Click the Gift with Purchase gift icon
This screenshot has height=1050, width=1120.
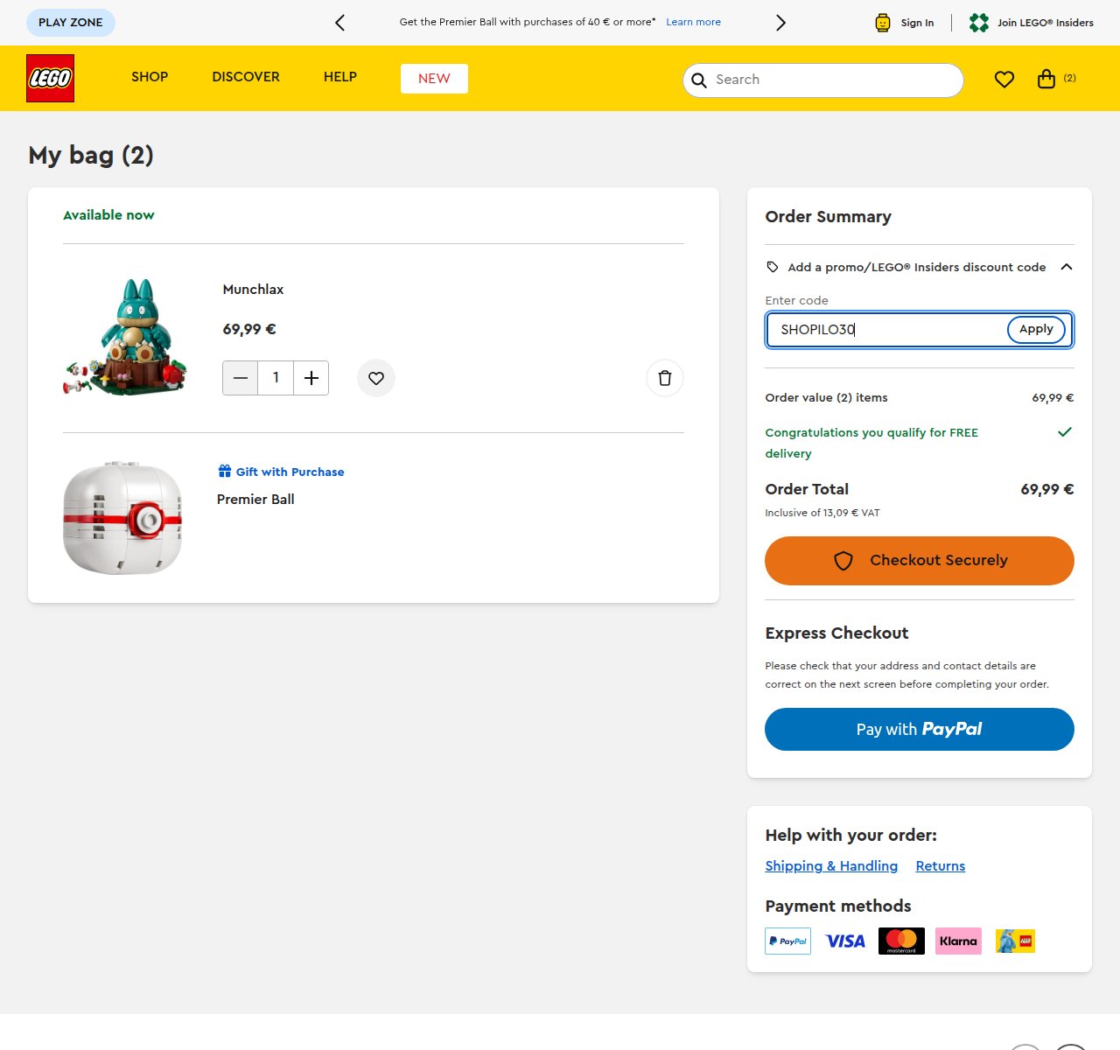pyautogui.click(x=225, y=471)
